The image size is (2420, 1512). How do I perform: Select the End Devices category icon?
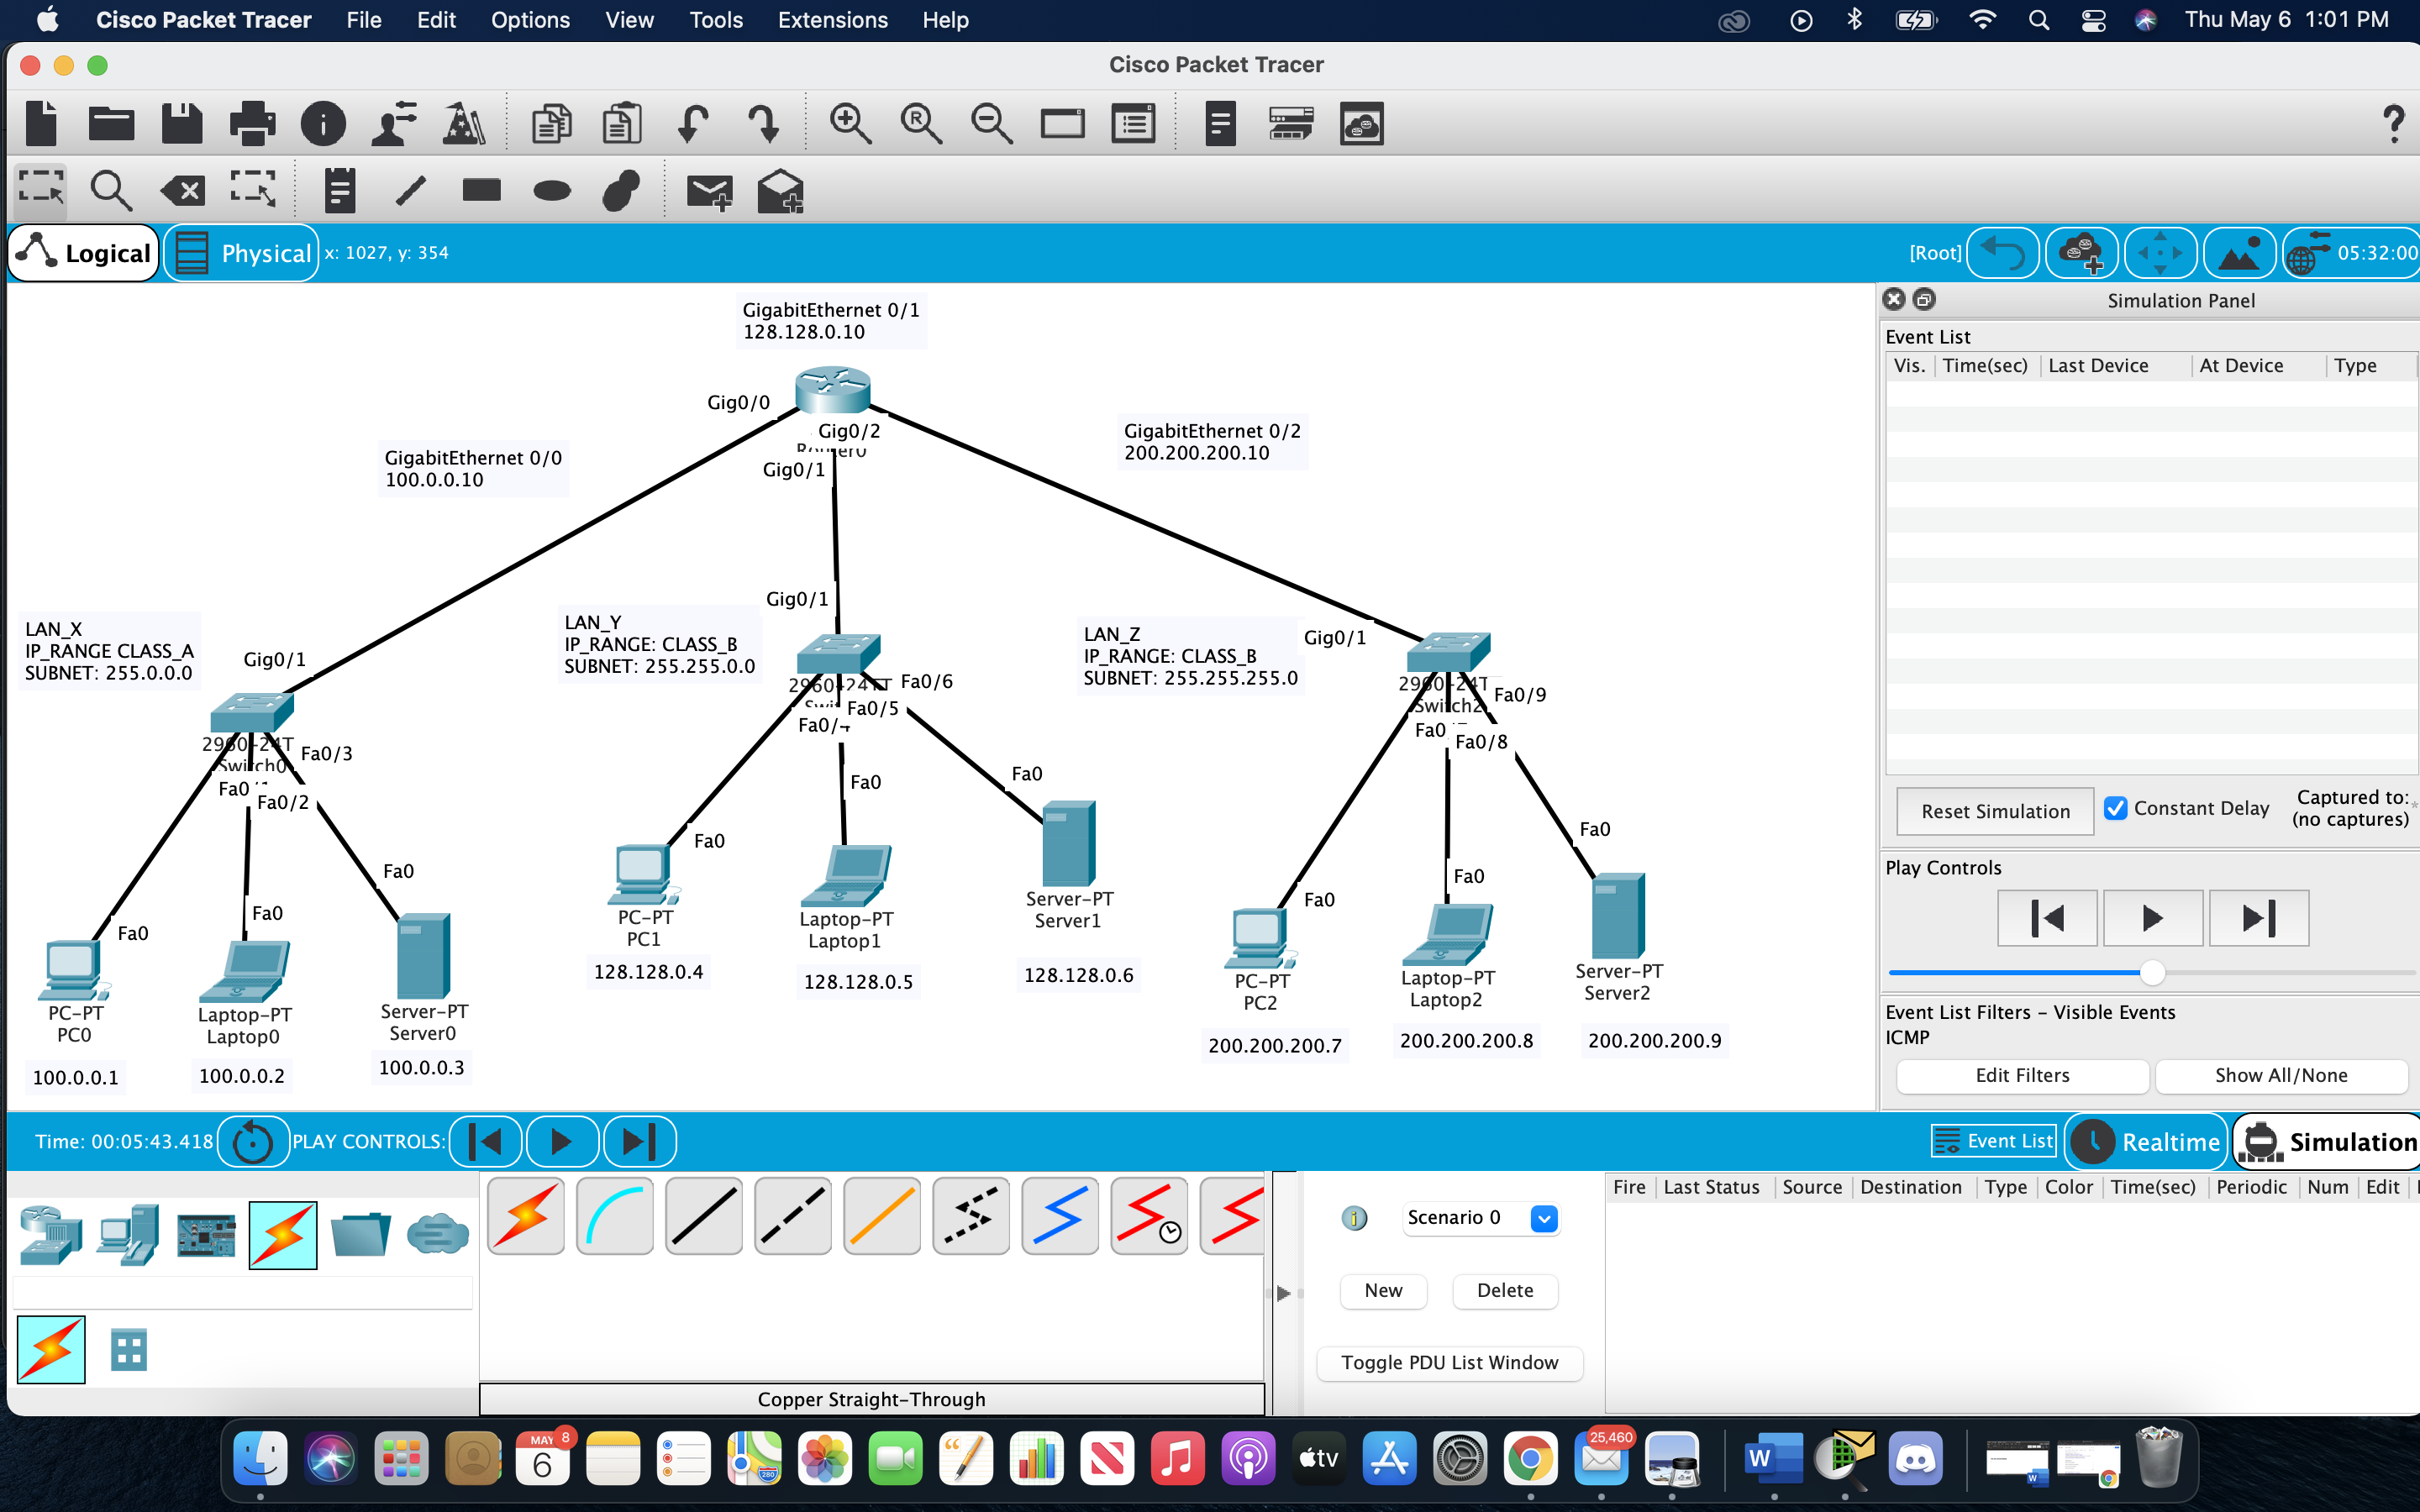click(x=128, y=1235)
